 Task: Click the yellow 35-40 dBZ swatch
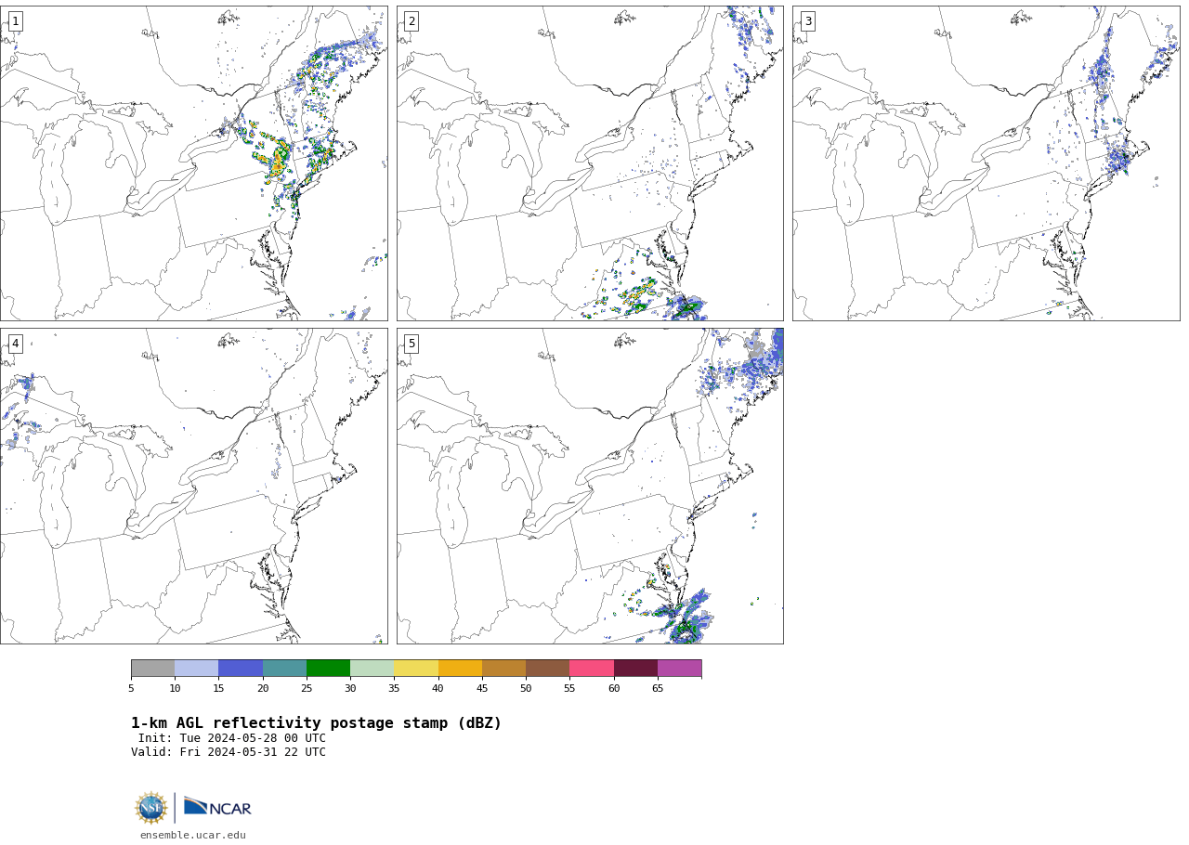(416, 669)
